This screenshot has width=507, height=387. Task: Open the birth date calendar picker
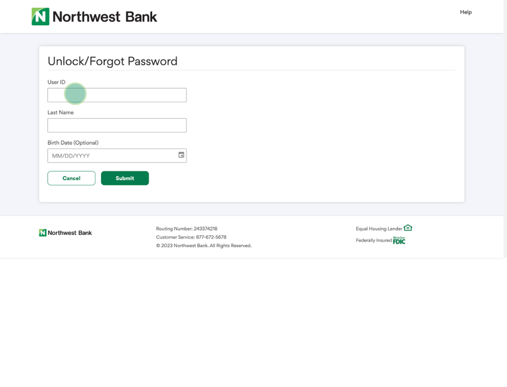(181, 155)
